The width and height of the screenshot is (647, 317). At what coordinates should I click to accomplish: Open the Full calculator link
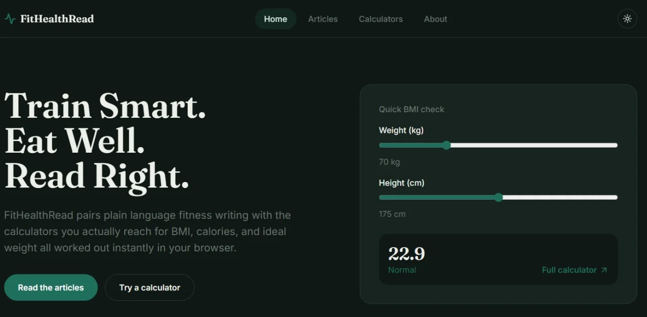tap(574, 270)
